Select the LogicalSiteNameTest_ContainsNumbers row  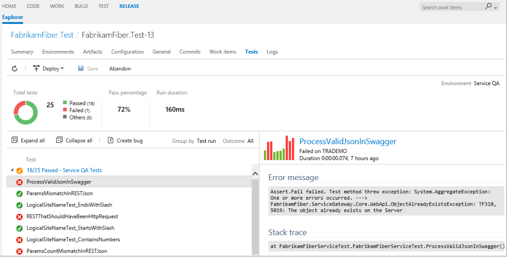click(129, 240)
